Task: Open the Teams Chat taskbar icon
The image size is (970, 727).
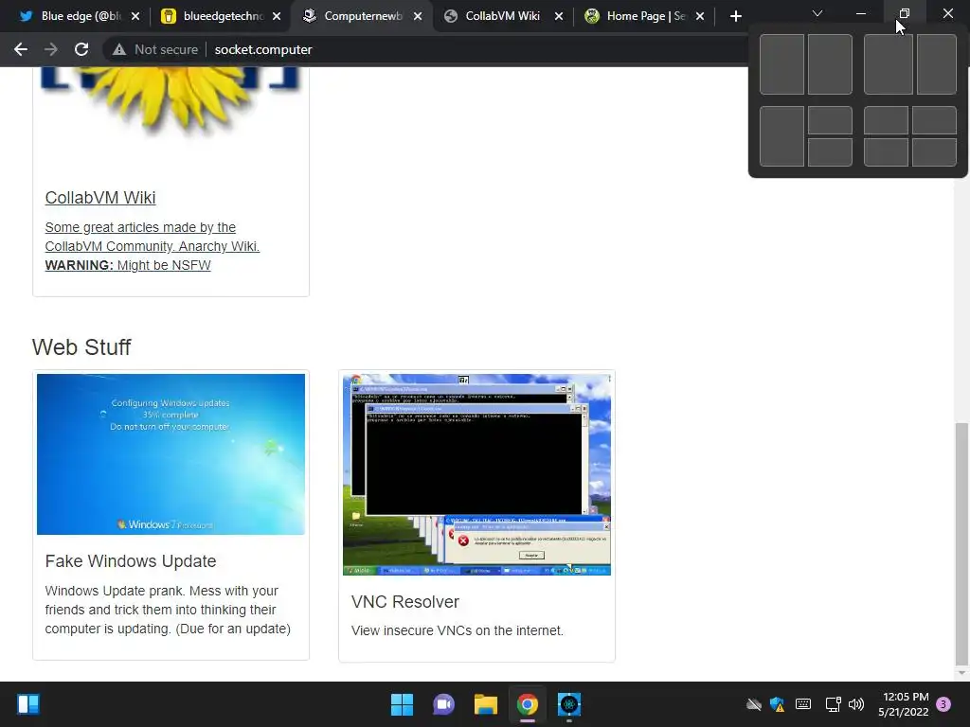Action: pyautogui.click(x=443, y=704)
